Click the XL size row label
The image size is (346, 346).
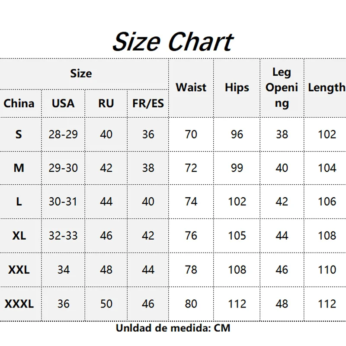pos(19,236)
